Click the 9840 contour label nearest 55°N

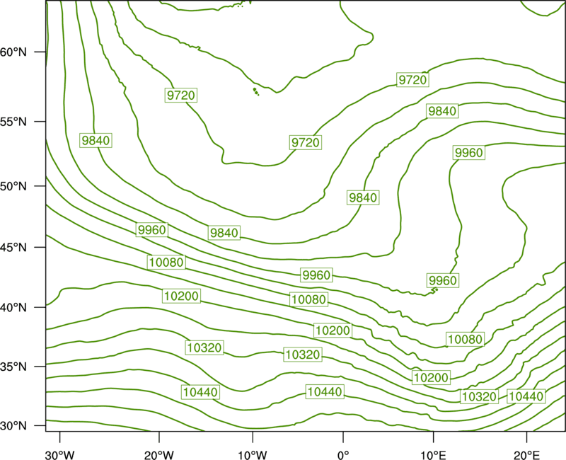442,111
